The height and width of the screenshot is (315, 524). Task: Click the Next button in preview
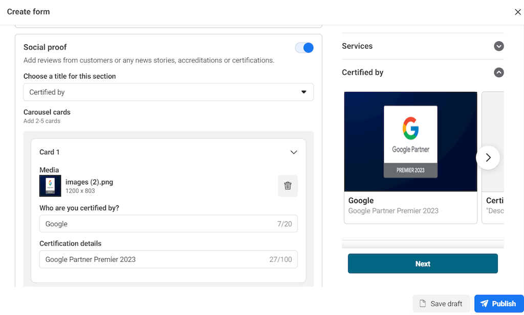coord(423,263)
